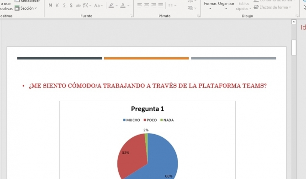Toggle underline (S) formatting
The height and width of the screenshot is (179, 306).
(64, 5)
